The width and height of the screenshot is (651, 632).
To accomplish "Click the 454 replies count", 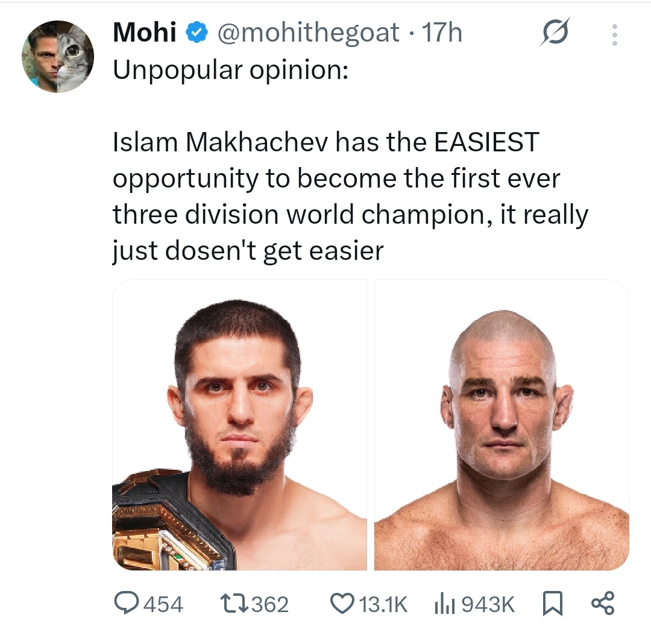I will pos(163,604).
